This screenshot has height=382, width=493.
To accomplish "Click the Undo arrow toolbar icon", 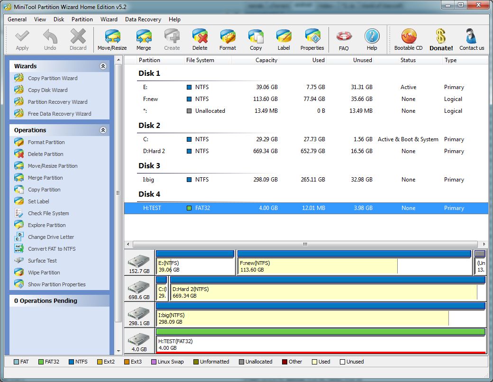I will 50,40.
